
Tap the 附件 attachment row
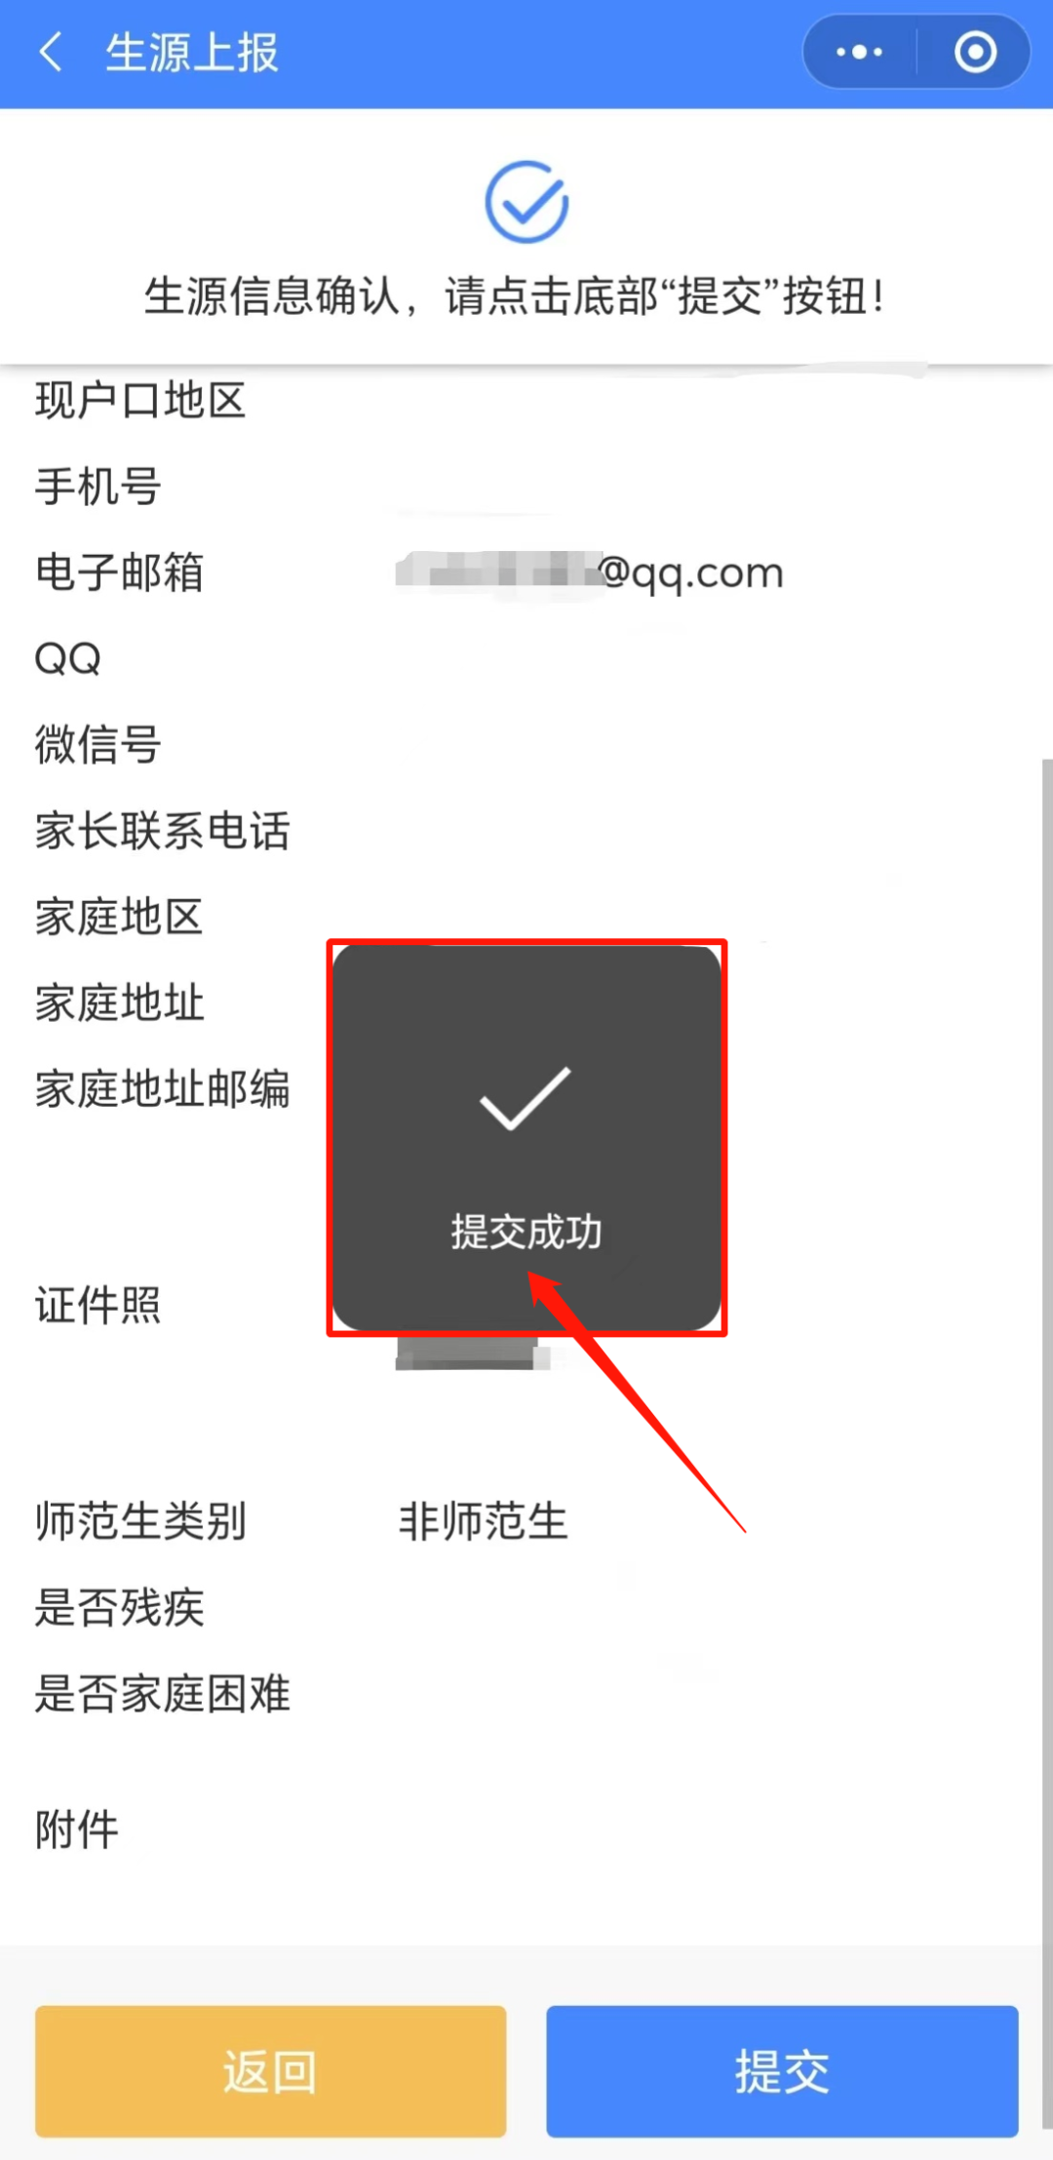pos(526,1829)
